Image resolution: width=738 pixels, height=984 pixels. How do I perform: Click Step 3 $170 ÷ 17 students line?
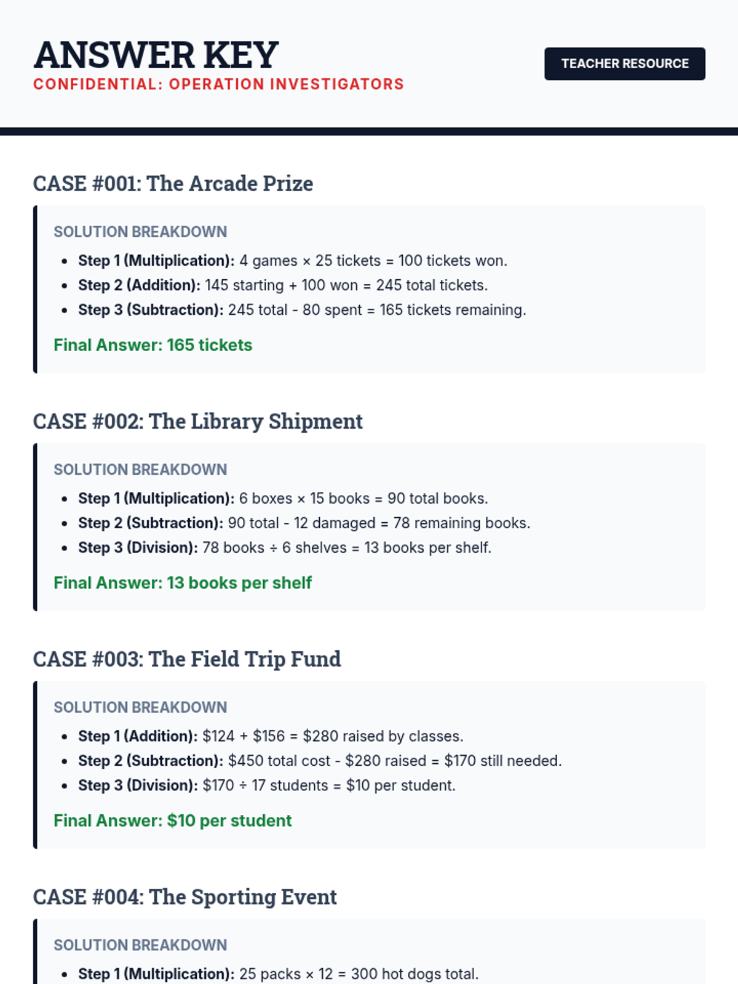[267, 785]
